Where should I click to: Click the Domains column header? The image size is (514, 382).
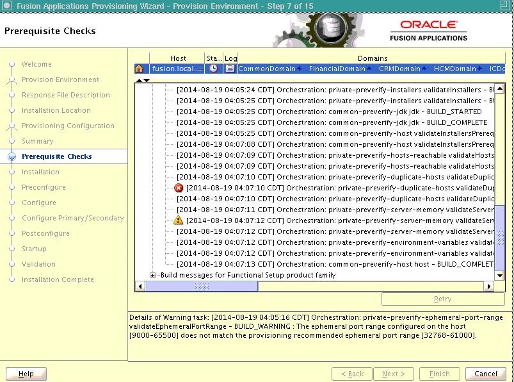pos(373,58)
